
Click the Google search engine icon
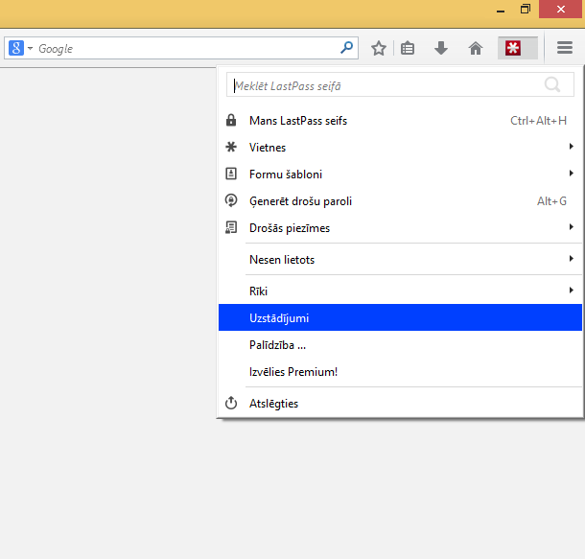tap(16, 48)
